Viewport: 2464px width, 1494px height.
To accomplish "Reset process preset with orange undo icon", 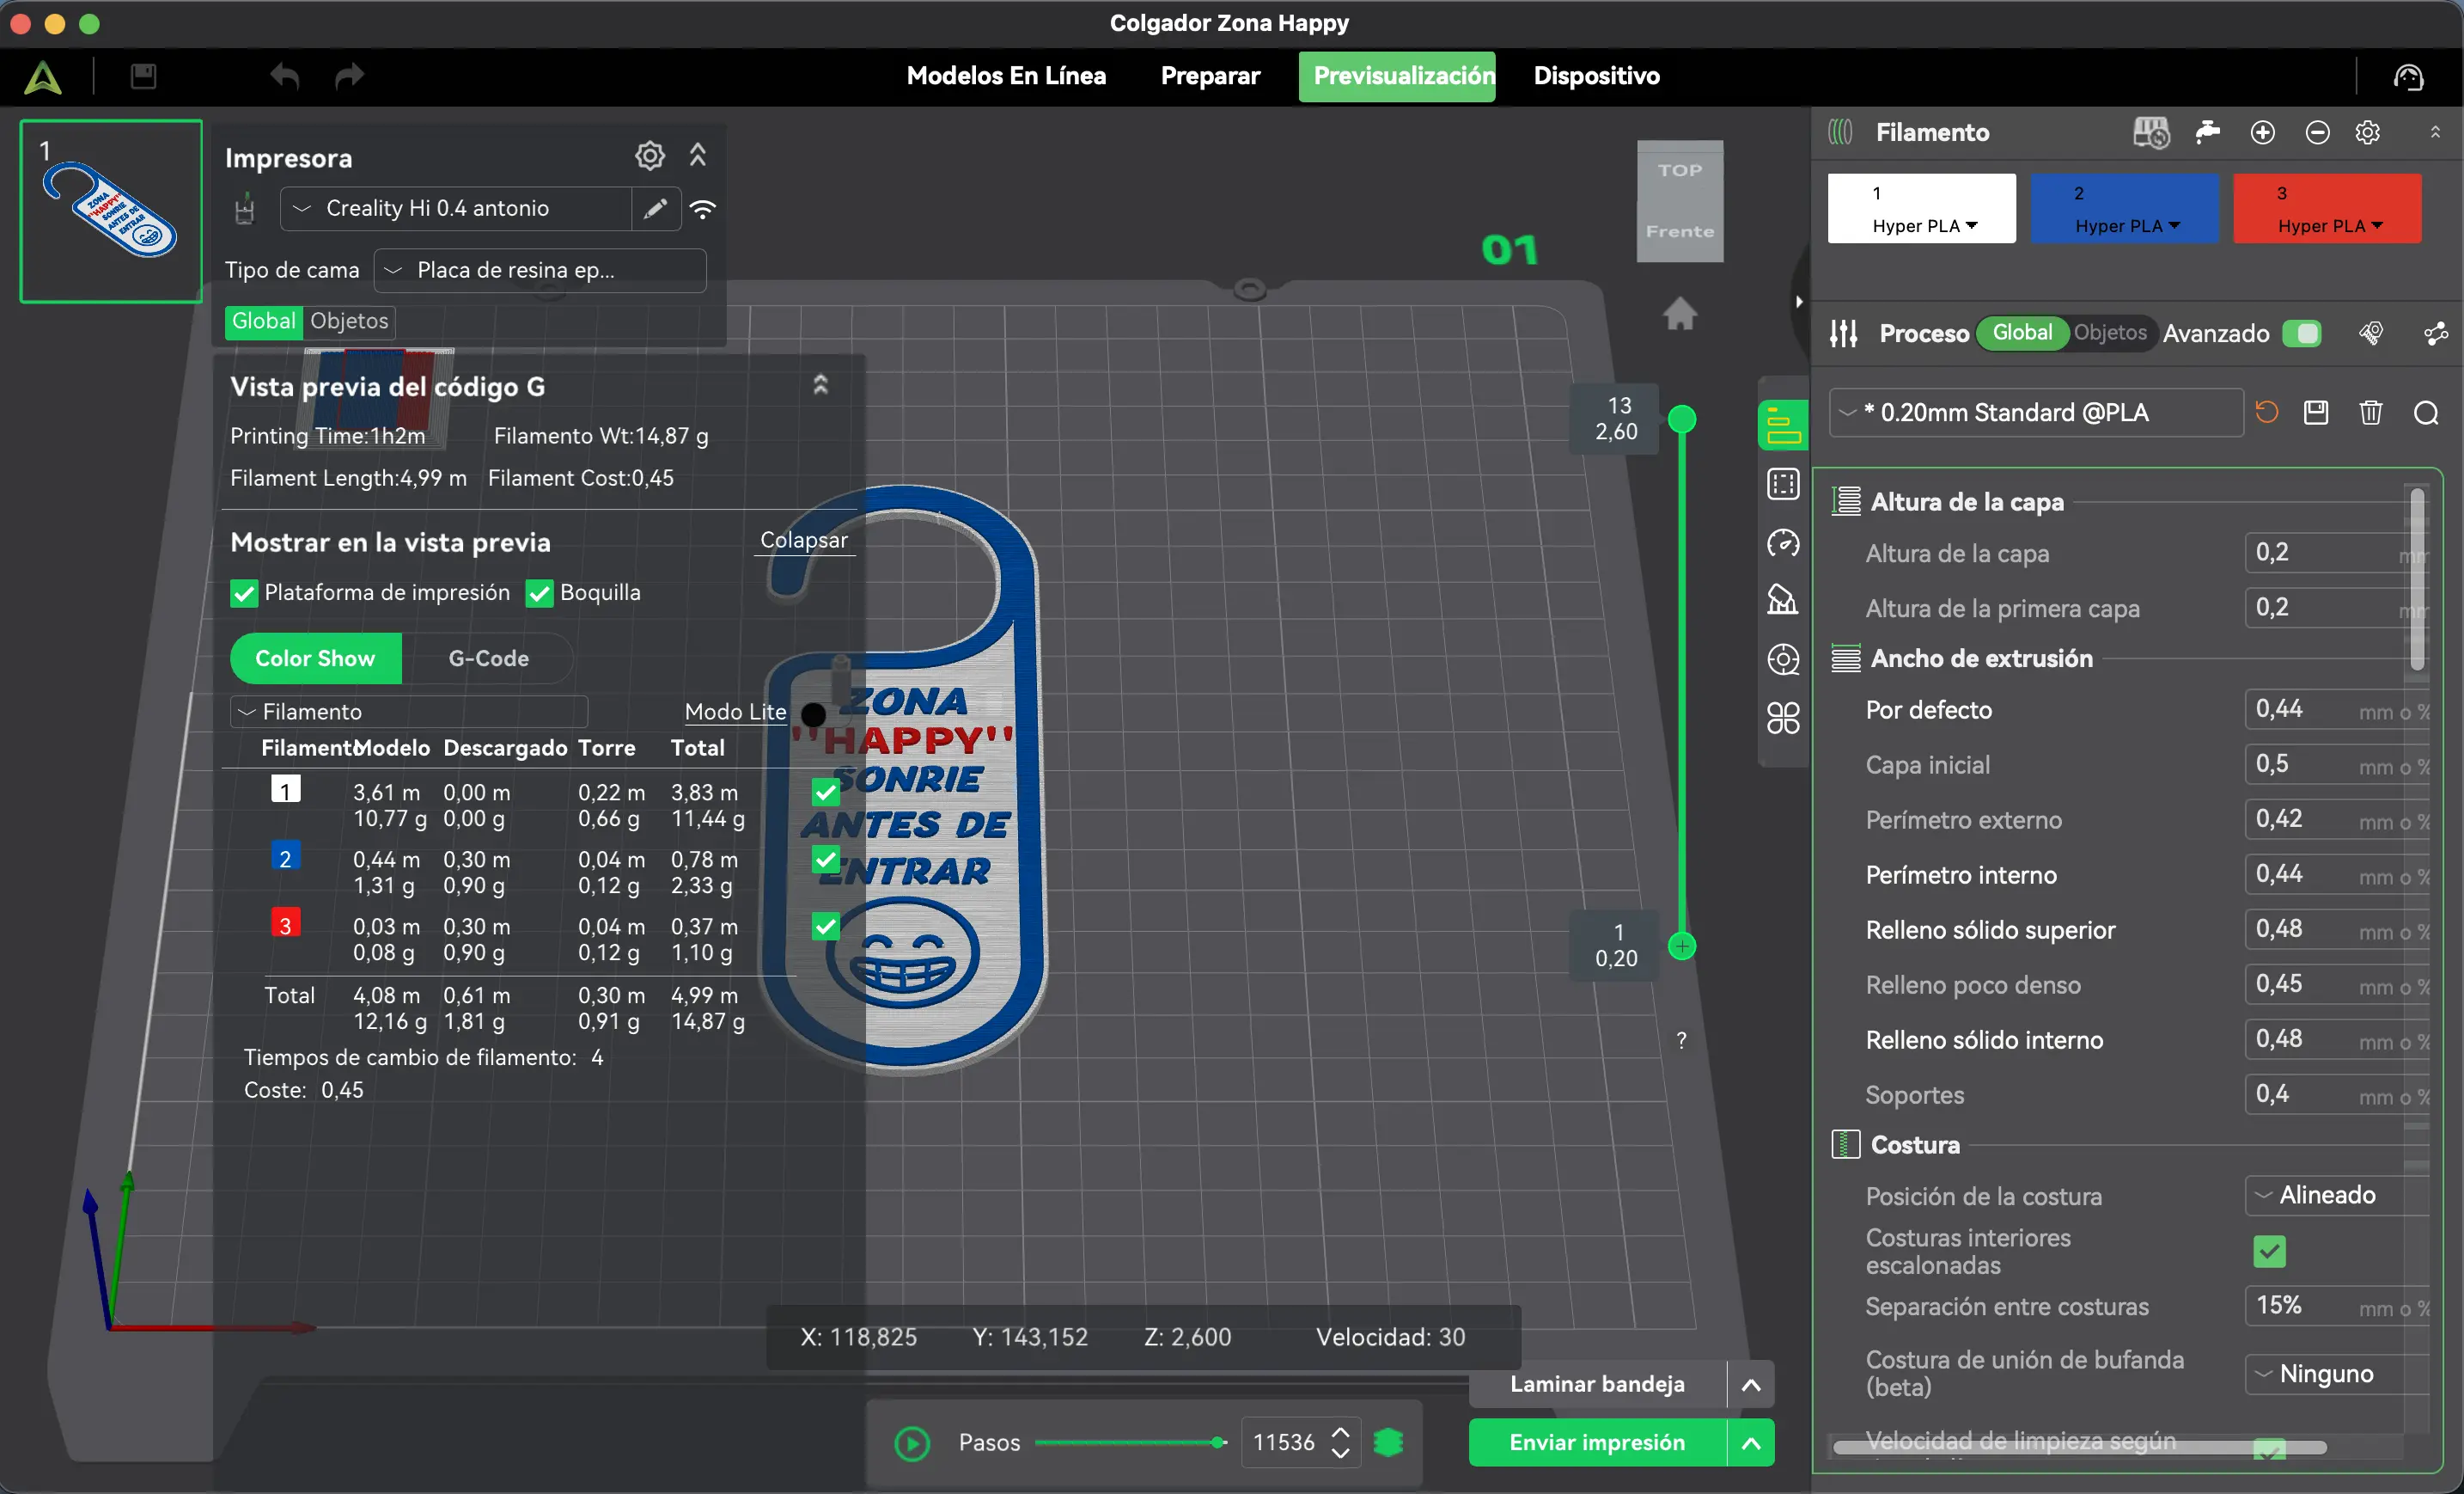I will [2266, 413].
